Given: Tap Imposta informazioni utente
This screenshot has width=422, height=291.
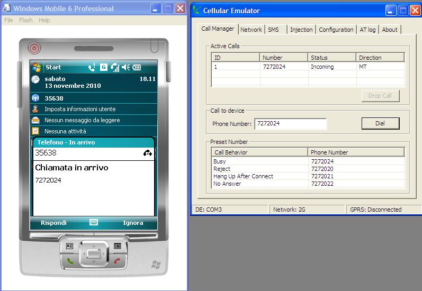Looking at the screenshot, I should click(x=80, y=109).
